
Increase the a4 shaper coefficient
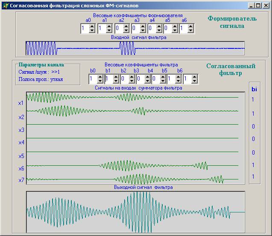click(x=159, y=27)
